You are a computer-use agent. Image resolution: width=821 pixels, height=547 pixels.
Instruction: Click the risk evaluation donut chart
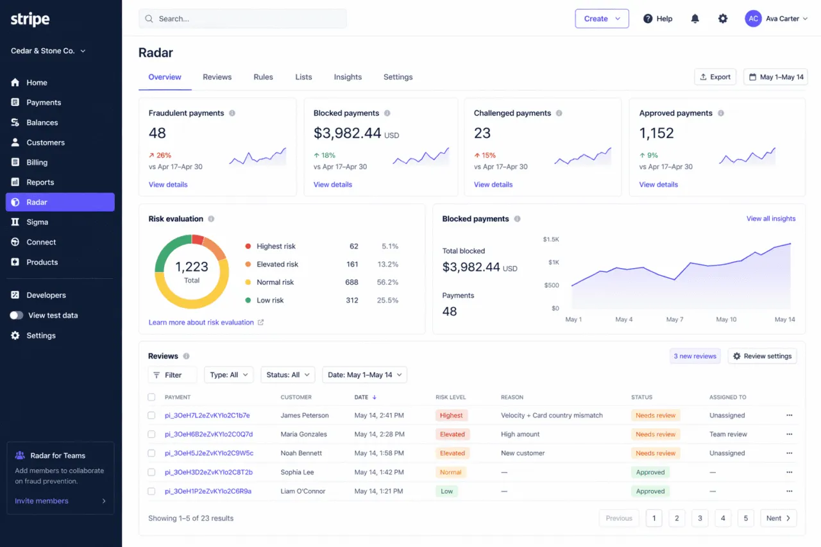192,272
